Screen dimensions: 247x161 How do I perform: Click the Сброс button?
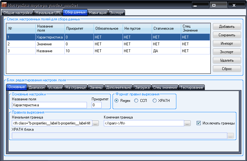pos(227,68)
